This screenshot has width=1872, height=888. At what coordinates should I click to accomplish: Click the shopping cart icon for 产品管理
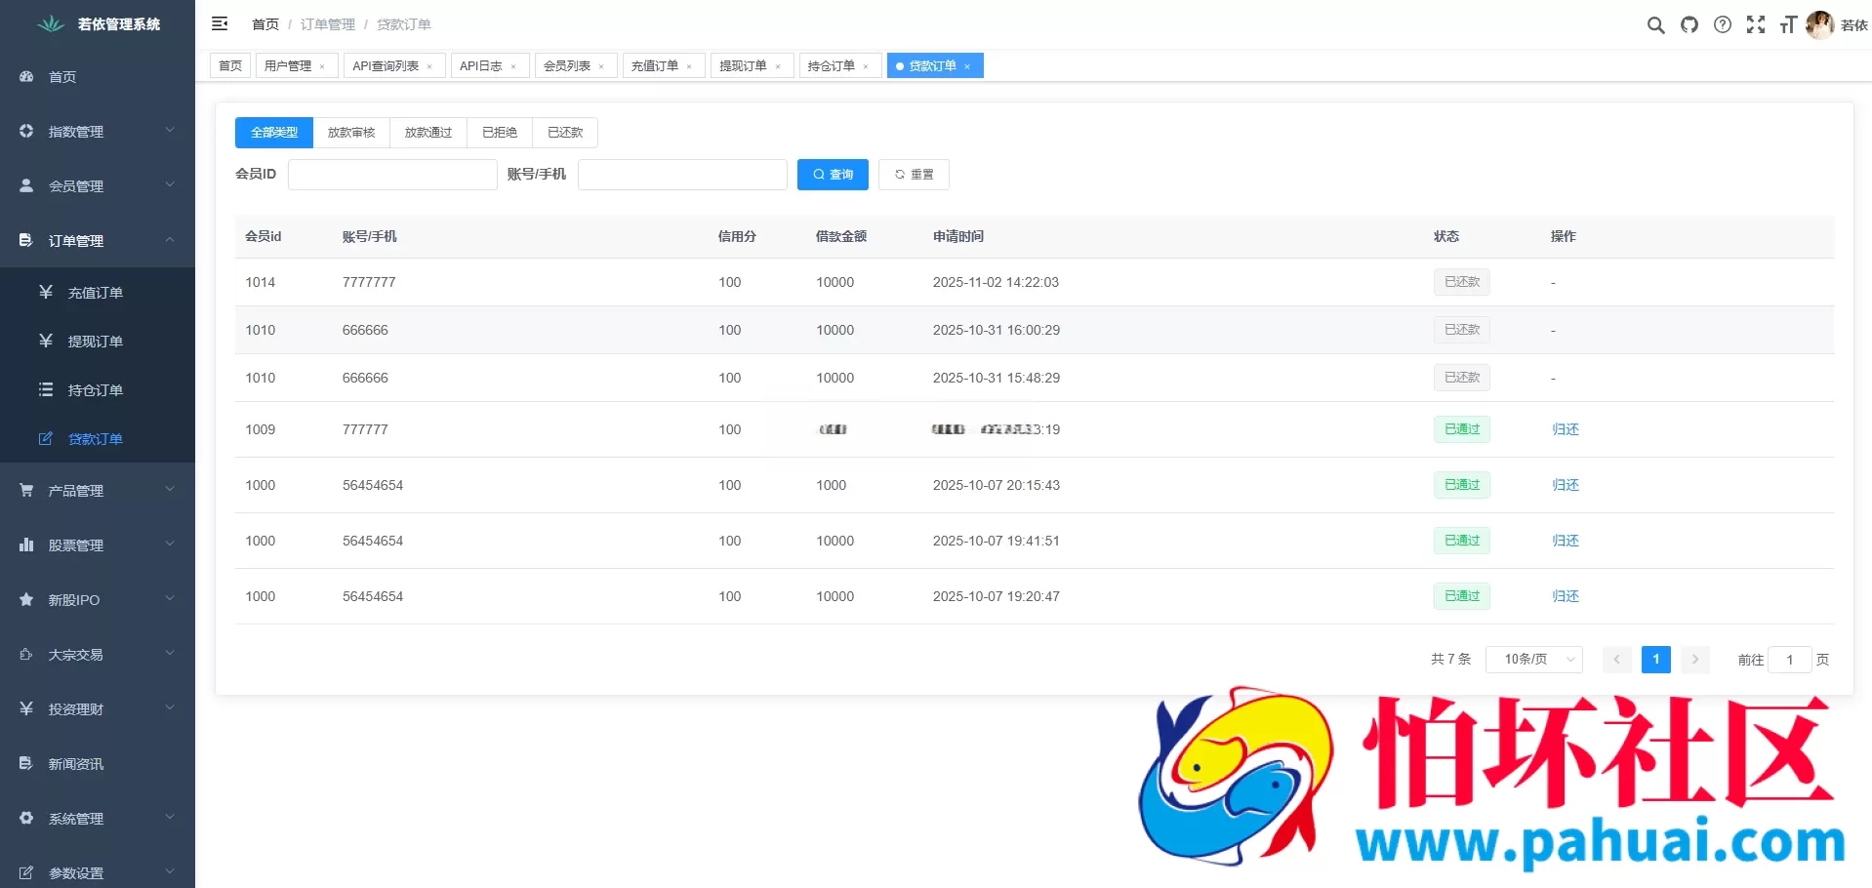click(x=26, y=490)
